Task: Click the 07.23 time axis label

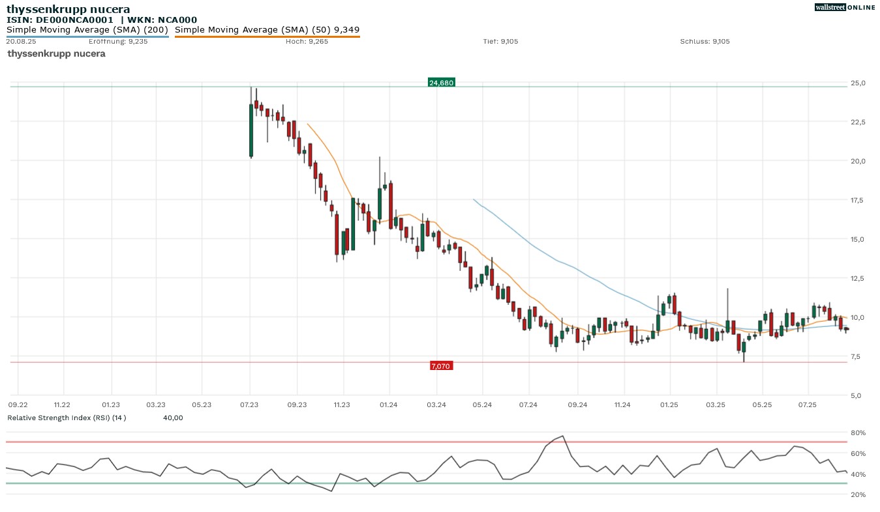Action: click(x=250, y=405)
